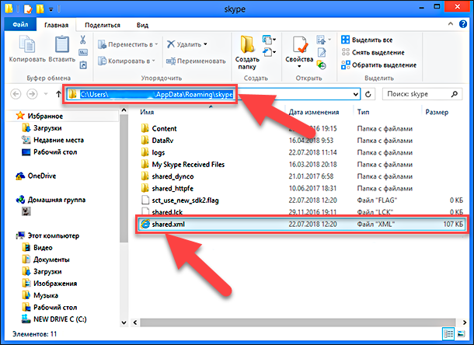
Task: Open Копировать в (Copy to) menu
Action: click(127, 61)
